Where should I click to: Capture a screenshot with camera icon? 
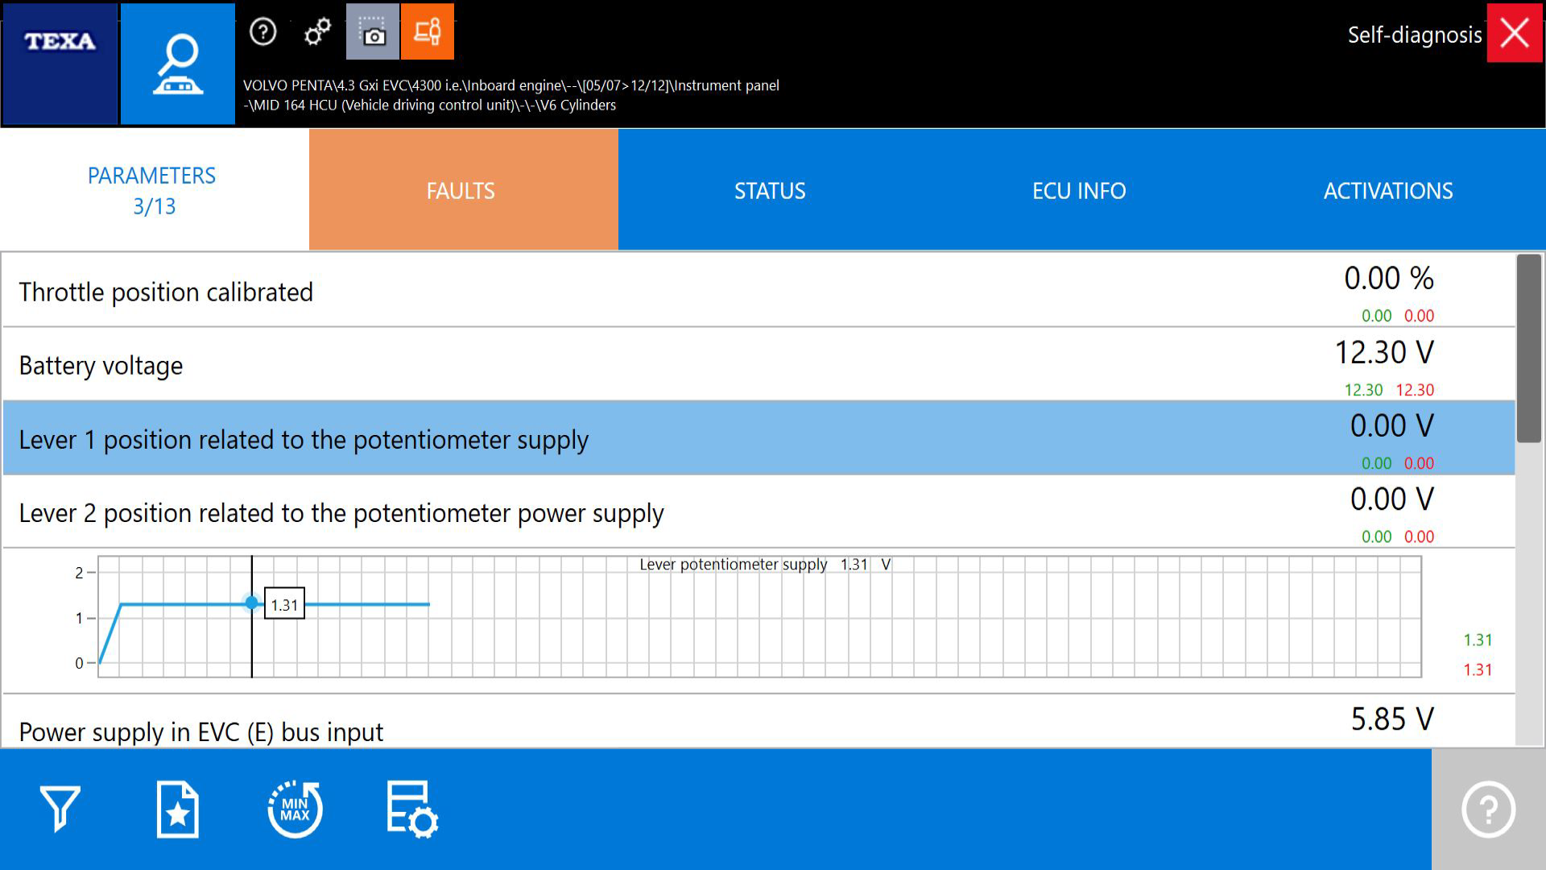pyautogui.click(x=373, y=32)
